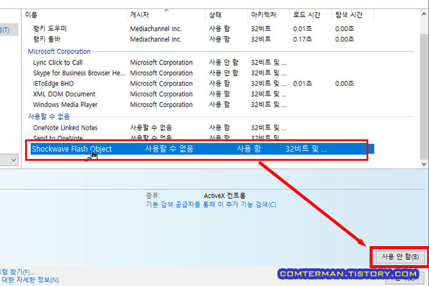
Task: Click the 로드 시간 column header
Action: [311, 15]
